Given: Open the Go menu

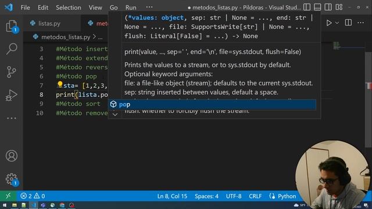Looking at the screenshot, I should coord(114,8).
